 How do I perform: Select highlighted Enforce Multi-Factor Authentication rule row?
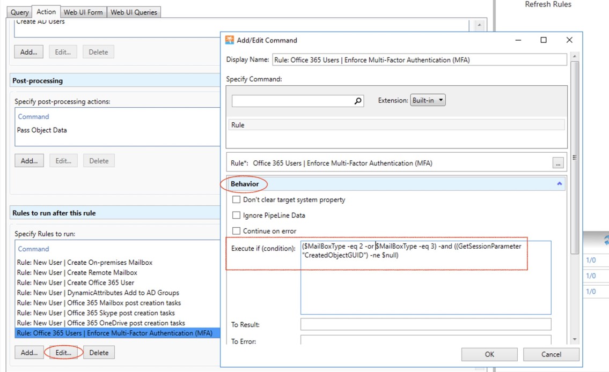(118, 333)
